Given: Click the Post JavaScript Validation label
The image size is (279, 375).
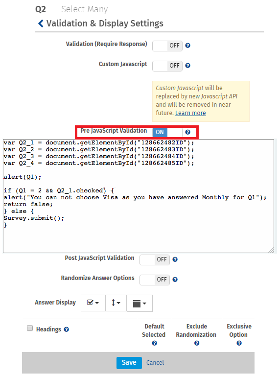Looking at the screenshot, I should click(x=99, y=258).
